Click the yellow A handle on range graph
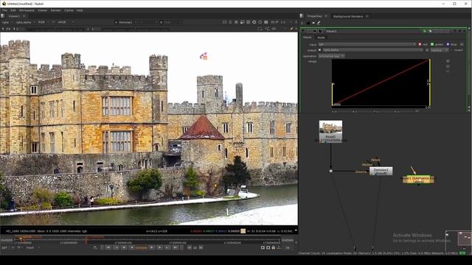The image size is (472, 265). point(333,94)
